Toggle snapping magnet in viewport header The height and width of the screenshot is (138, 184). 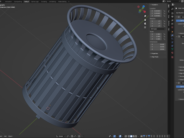(x=72, y=136)
